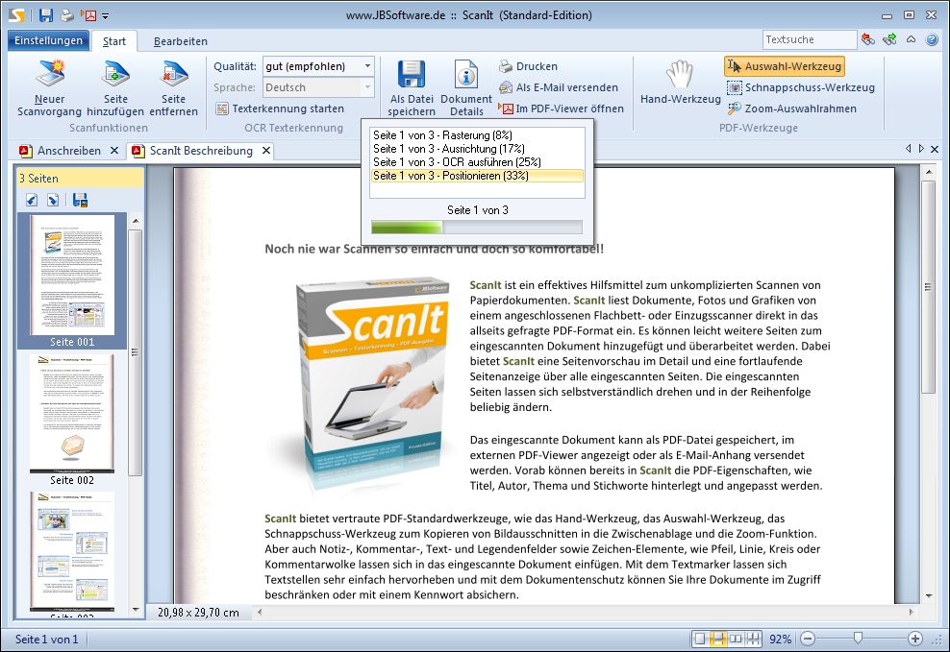Select the Seite 001 thumbnail
The image size is (950, 652).
click(72, 280)
